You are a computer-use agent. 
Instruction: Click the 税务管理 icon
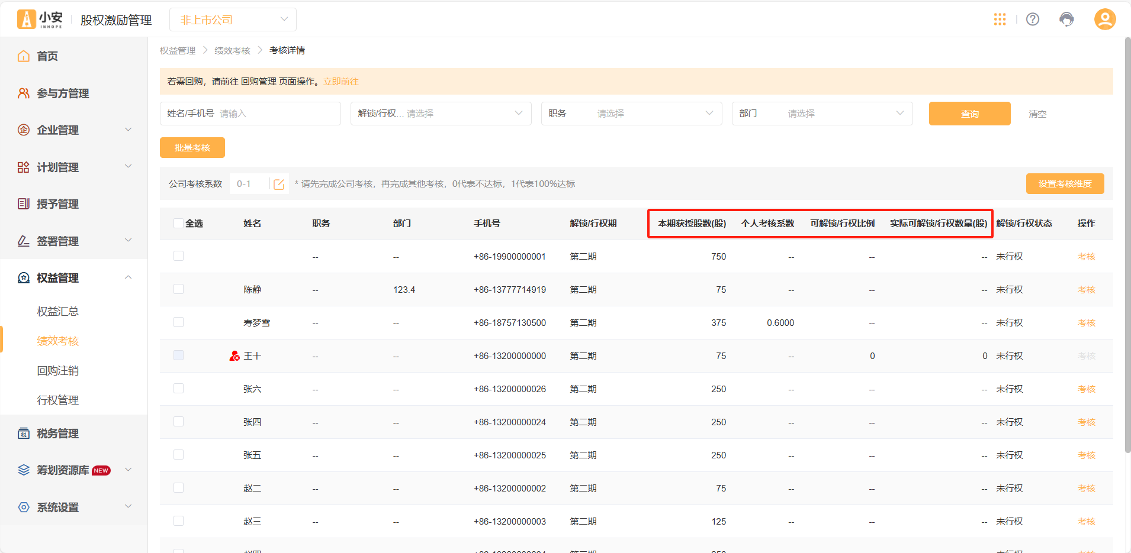click(x=24, y=434)
